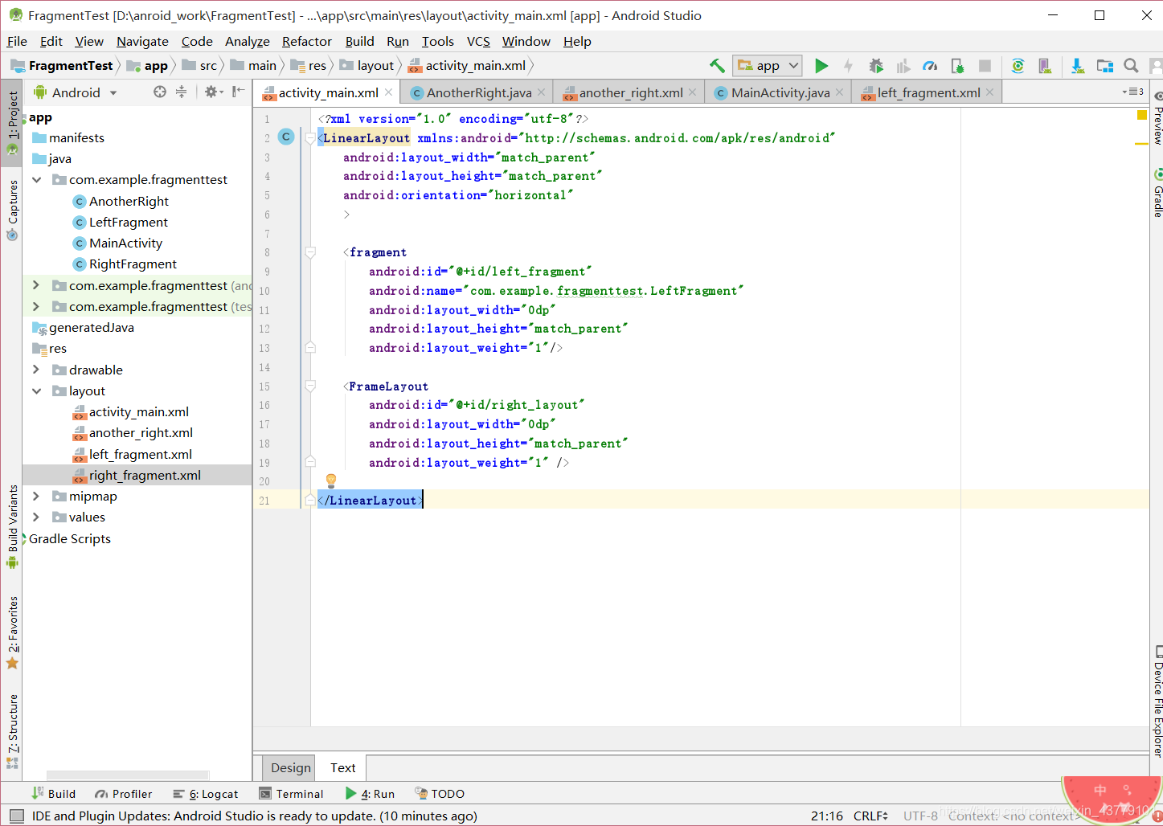Switch to another_right.xml tab

630,92
